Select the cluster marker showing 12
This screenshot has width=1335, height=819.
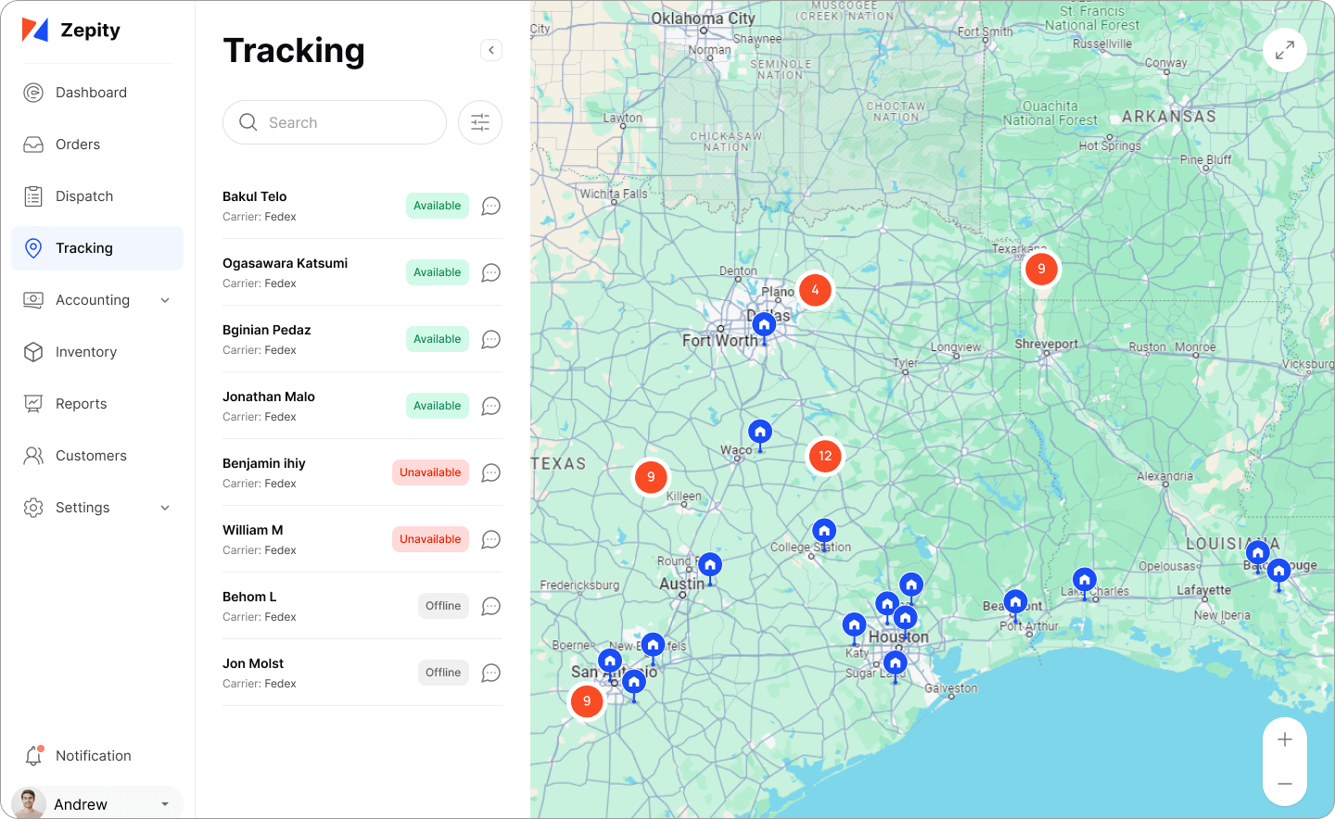[825, 456]
